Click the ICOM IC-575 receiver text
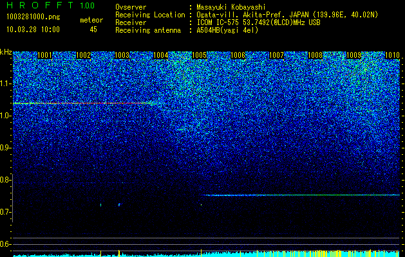The width and height of the screenshot is (405, 257). point(258,22)
